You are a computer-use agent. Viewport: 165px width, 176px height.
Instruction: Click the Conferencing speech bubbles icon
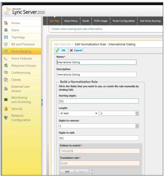pyautogui.click(x=6, y=73)
